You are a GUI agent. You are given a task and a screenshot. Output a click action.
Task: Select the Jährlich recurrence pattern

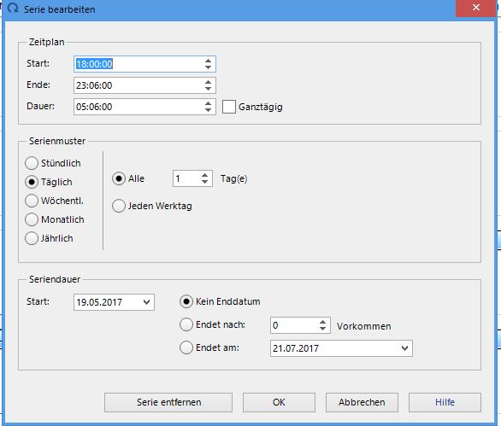click(x=32, y=238)
